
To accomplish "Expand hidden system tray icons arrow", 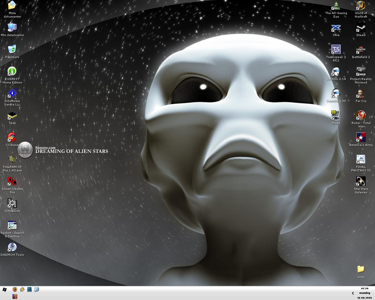I will [353, 293].
